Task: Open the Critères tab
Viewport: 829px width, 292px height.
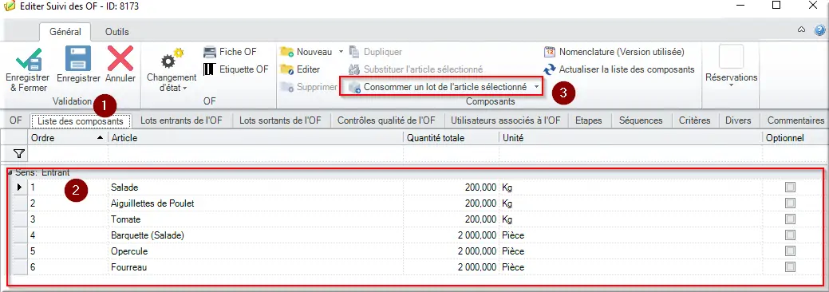Action: (x=695, y=120)
